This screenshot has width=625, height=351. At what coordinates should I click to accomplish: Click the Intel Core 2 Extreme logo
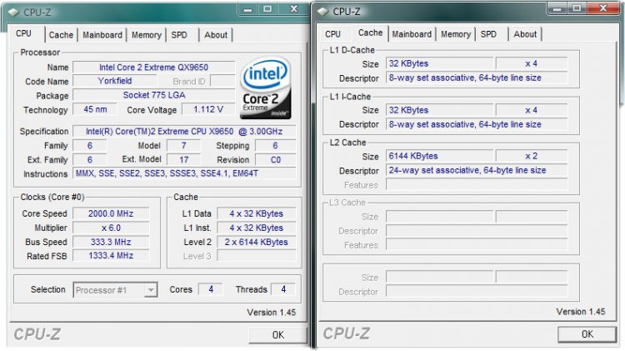click(x=266, y=88)
